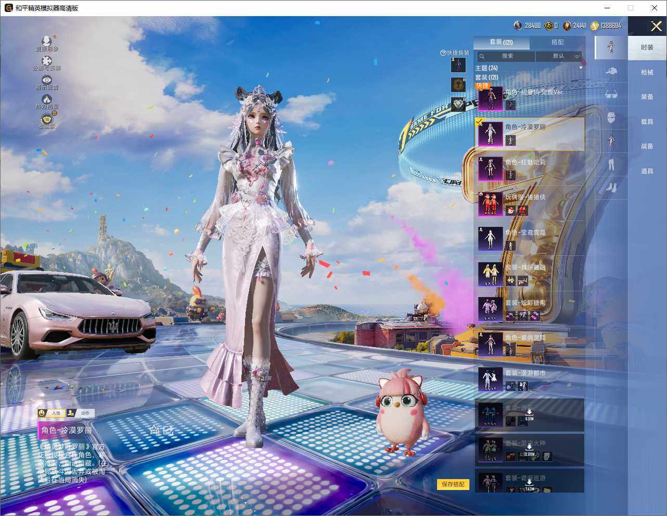Click the silver coin currency icon
Screen dimensions: 667x516
coord(518,25)
